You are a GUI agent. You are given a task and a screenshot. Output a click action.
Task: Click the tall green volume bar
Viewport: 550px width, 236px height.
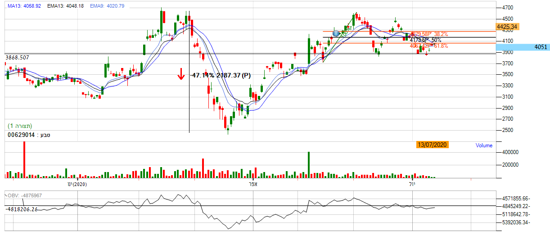309,164
